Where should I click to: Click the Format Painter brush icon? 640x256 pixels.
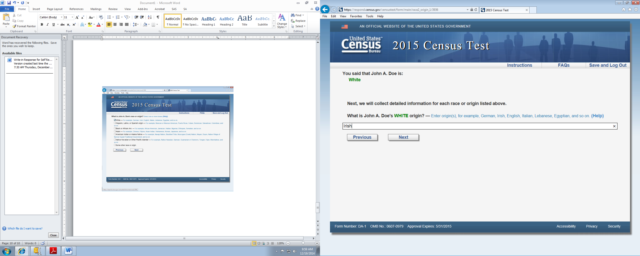click(x=14, y=26)
